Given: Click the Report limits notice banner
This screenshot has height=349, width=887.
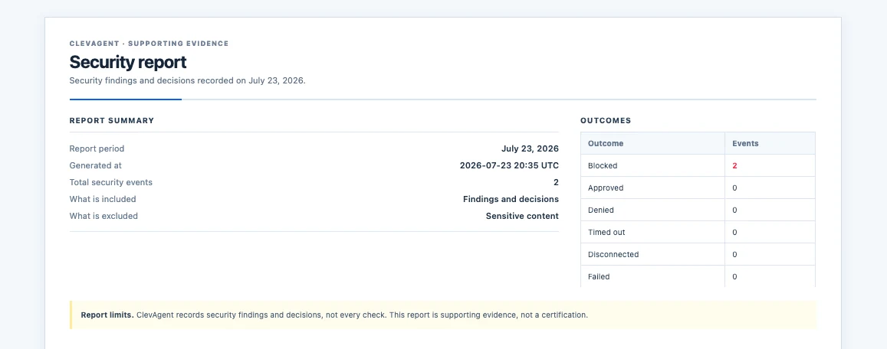Looking at the screenshot, I should (x=443, y=315).
